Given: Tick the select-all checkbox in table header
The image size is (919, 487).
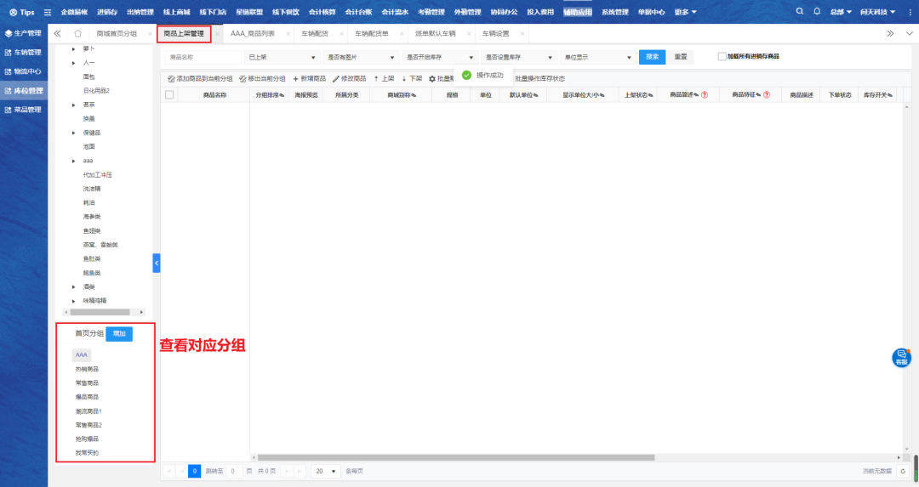Looking at the screenshot, I should 169,95.
